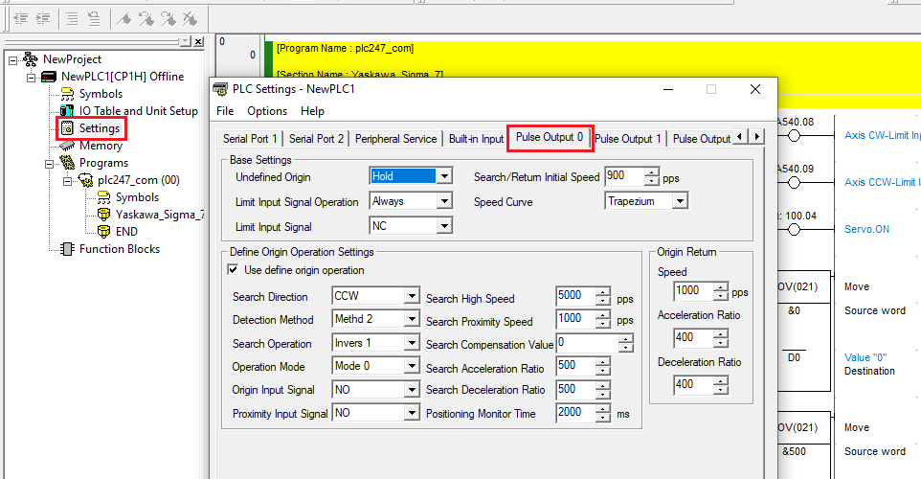The width and height of the screenshot is (921, 479).
Task: Switch to the Peripheral Service tab
Action: (396, 139)
